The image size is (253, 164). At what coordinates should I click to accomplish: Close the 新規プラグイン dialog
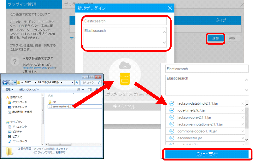coord(170,8)
